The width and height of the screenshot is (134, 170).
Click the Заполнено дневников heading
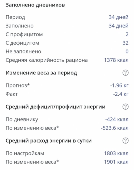coord(35,5)
